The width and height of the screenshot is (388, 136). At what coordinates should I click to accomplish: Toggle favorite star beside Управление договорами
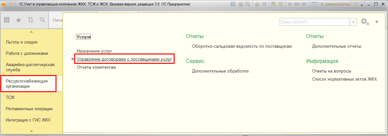tap(73, 59)
